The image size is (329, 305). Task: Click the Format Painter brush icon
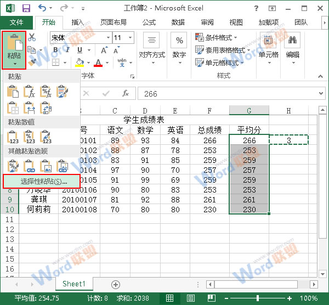pos(32,62)
